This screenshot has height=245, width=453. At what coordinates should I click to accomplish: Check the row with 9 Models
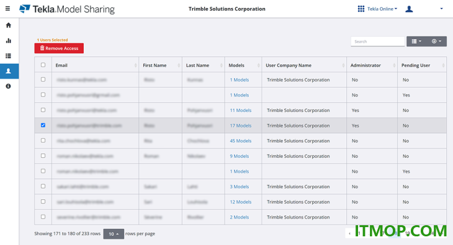pyautogui.click(x=43, y=156)
